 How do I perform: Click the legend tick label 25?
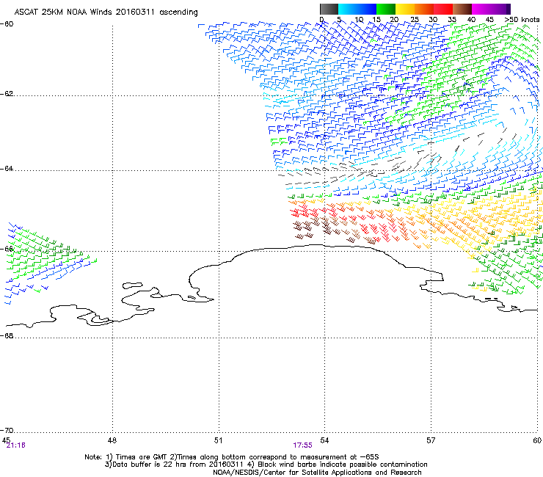tap(415, 19)
